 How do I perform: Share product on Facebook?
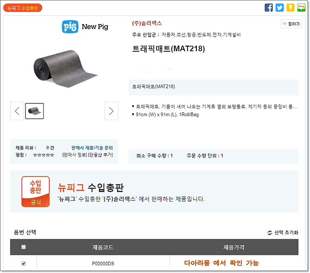[x=269, y=8]
